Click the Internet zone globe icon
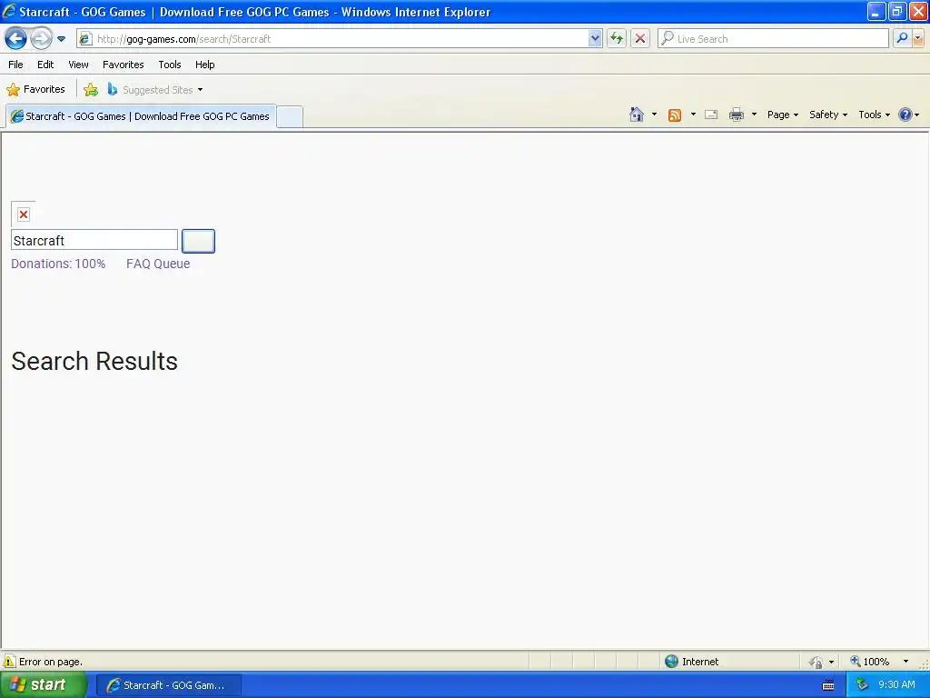930x698 pixels. click(x=671, y=662)
